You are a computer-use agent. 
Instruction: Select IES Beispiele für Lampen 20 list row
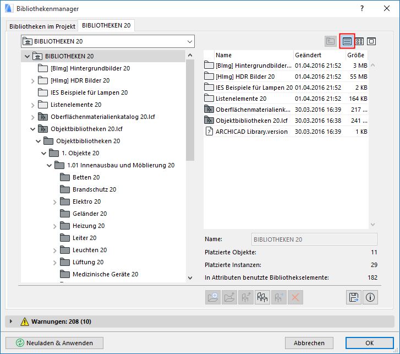pos(286,88)
